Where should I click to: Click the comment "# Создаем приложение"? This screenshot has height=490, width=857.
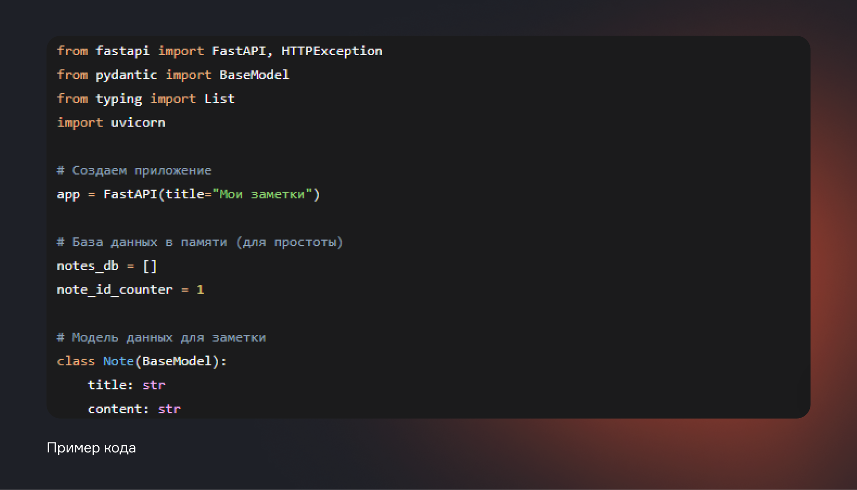(x=134, y=170)
